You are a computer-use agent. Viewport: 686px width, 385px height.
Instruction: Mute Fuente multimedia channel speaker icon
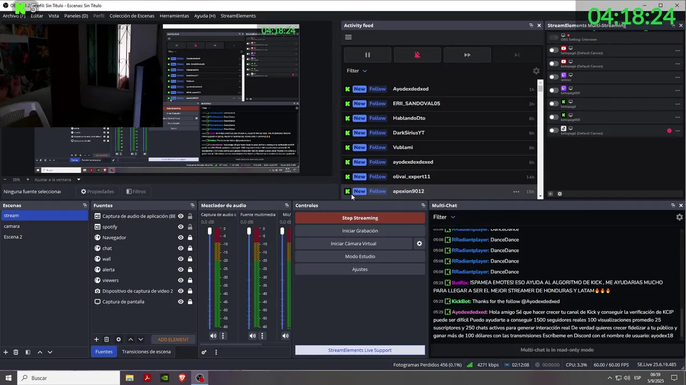pyautogui.click(x=252, y=336)
